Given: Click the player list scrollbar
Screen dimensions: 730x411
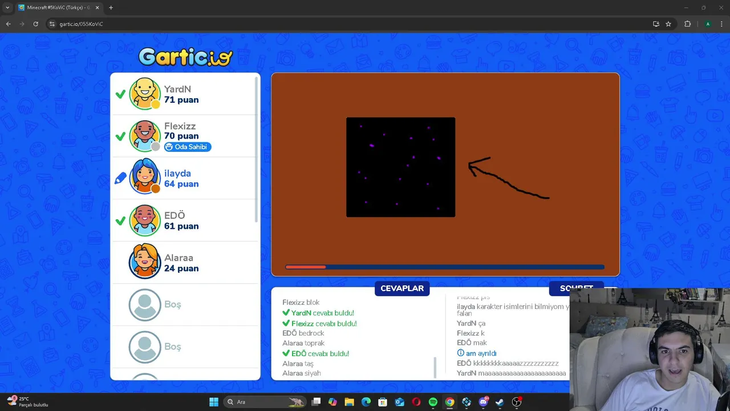Looking at the screenshot, I should click(257, 150).
